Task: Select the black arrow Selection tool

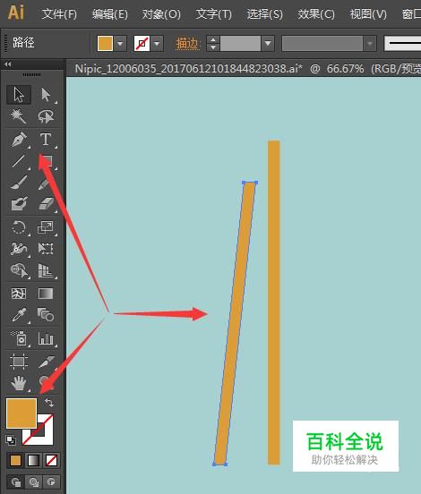Action: 19,95
